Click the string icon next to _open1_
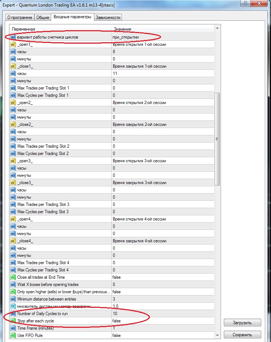This screenshot has height=342, width=271. click(13, 44)
